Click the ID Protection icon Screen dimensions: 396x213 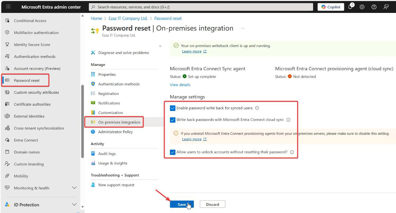(7, 204)
